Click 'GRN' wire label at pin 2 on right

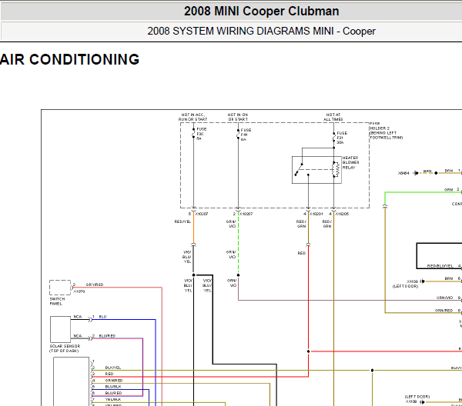click(x=448, y=190)
